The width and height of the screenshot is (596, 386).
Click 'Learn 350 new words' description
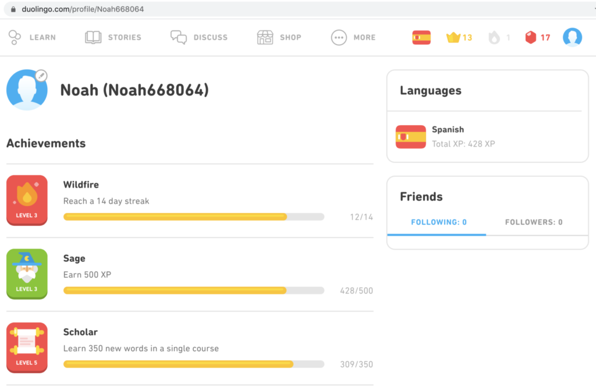click(x=141, y=348)
